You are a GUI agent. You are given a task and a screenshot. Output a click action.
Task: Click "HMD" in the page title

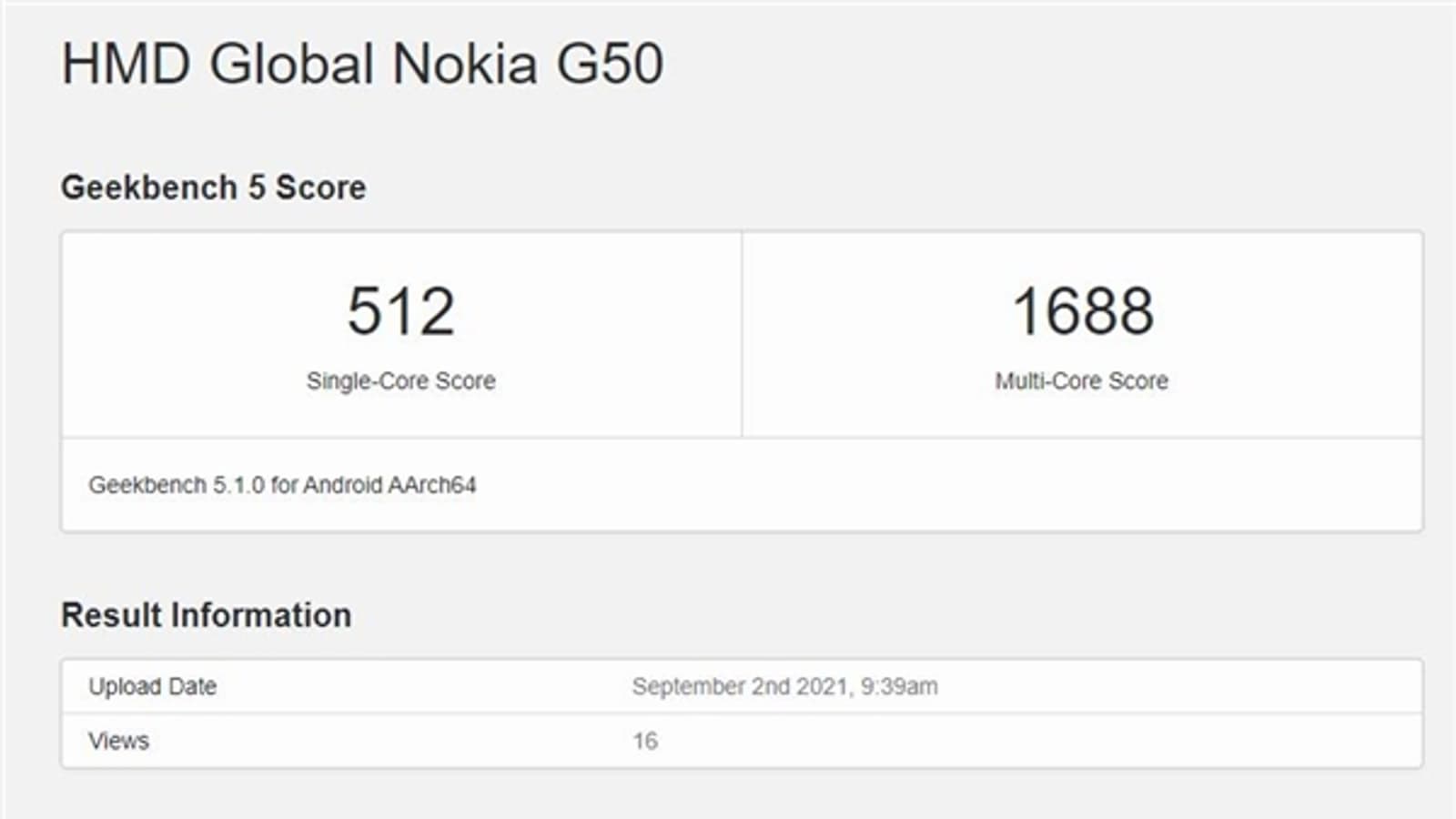[x=126, y=64]
